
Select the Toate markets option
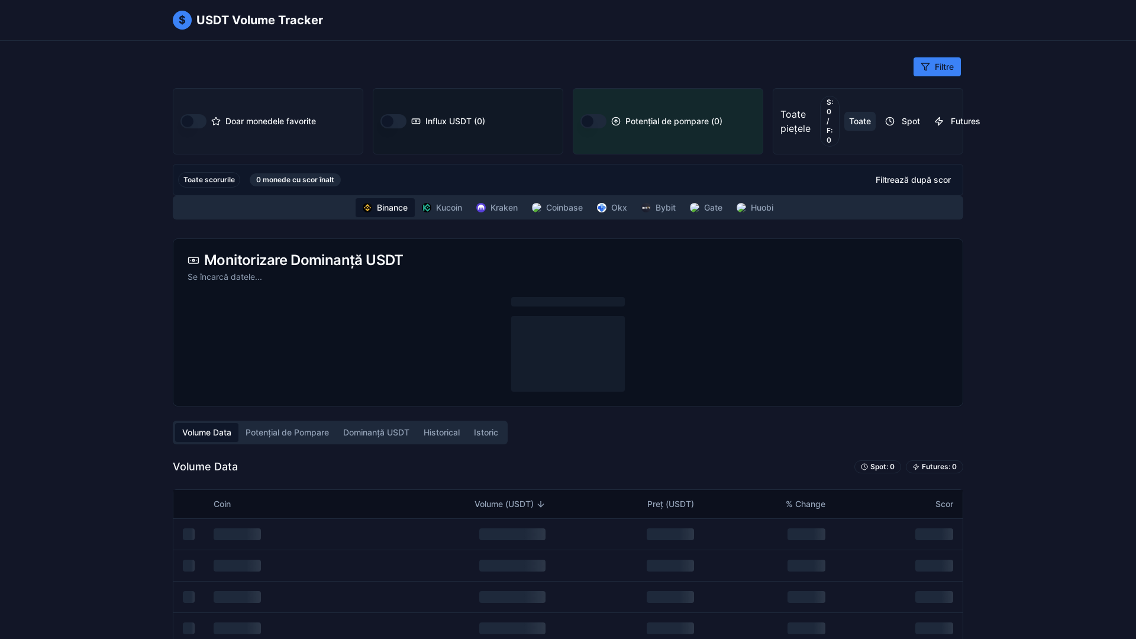860,121
